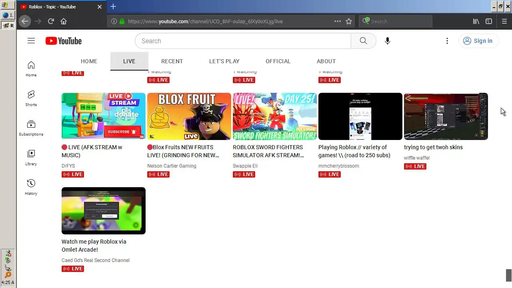The image size is (512, 288).
Task: Open Subscriptions in the sidebar
Action: (31, 128)
